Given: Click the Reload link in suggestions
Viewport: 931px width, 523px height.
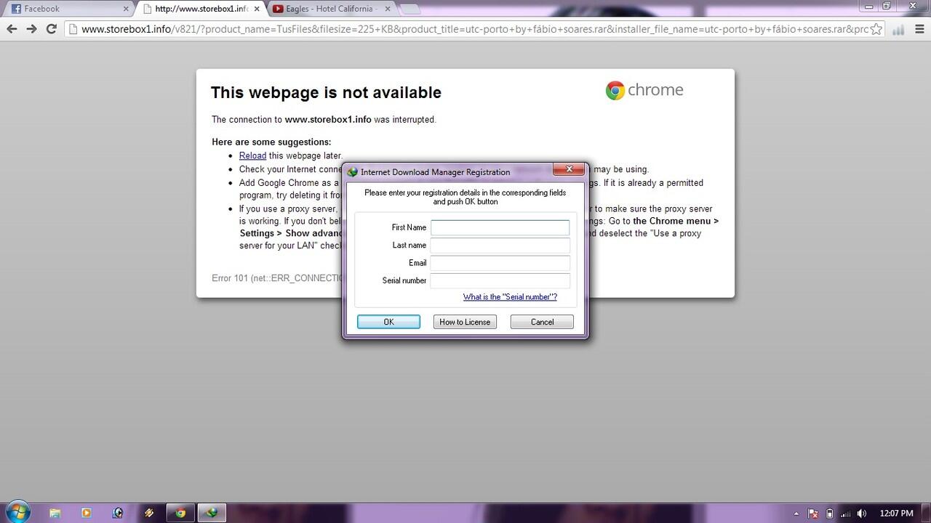Looking at the screenshot, I should point(252,155).
